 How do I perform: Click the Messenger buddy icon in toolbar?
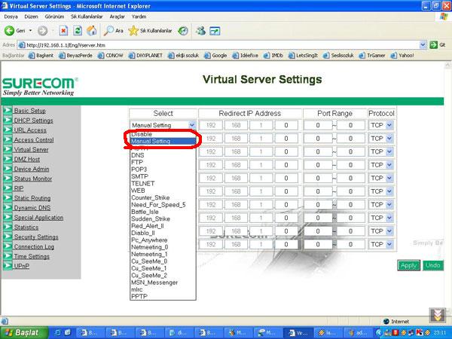200,31
